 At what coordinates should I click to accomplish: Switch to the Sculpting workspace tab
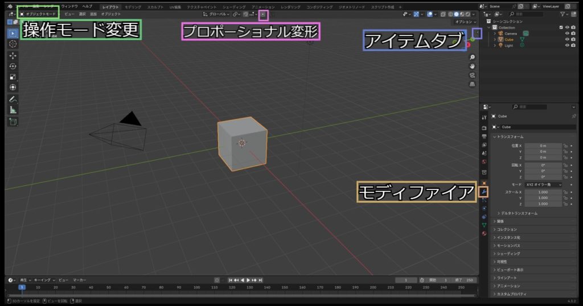[155, 7]
